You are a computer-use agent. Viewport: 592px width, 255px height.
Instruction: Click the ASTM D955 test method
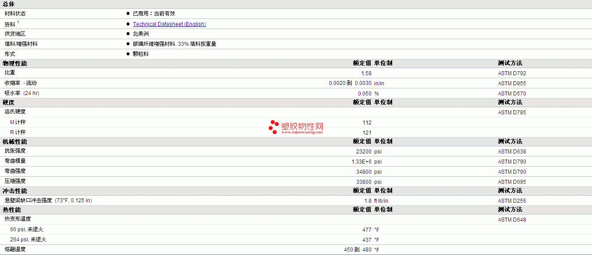click(x=512, y=84)
